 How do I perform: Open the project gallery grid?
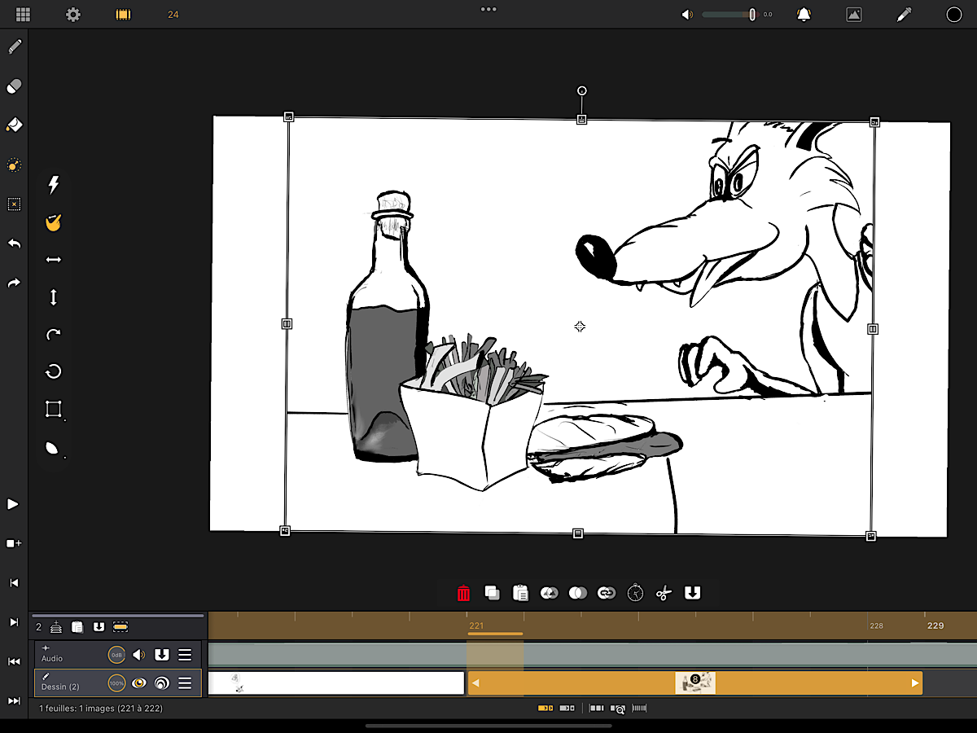pyautogui.click(x=23, y=15)
